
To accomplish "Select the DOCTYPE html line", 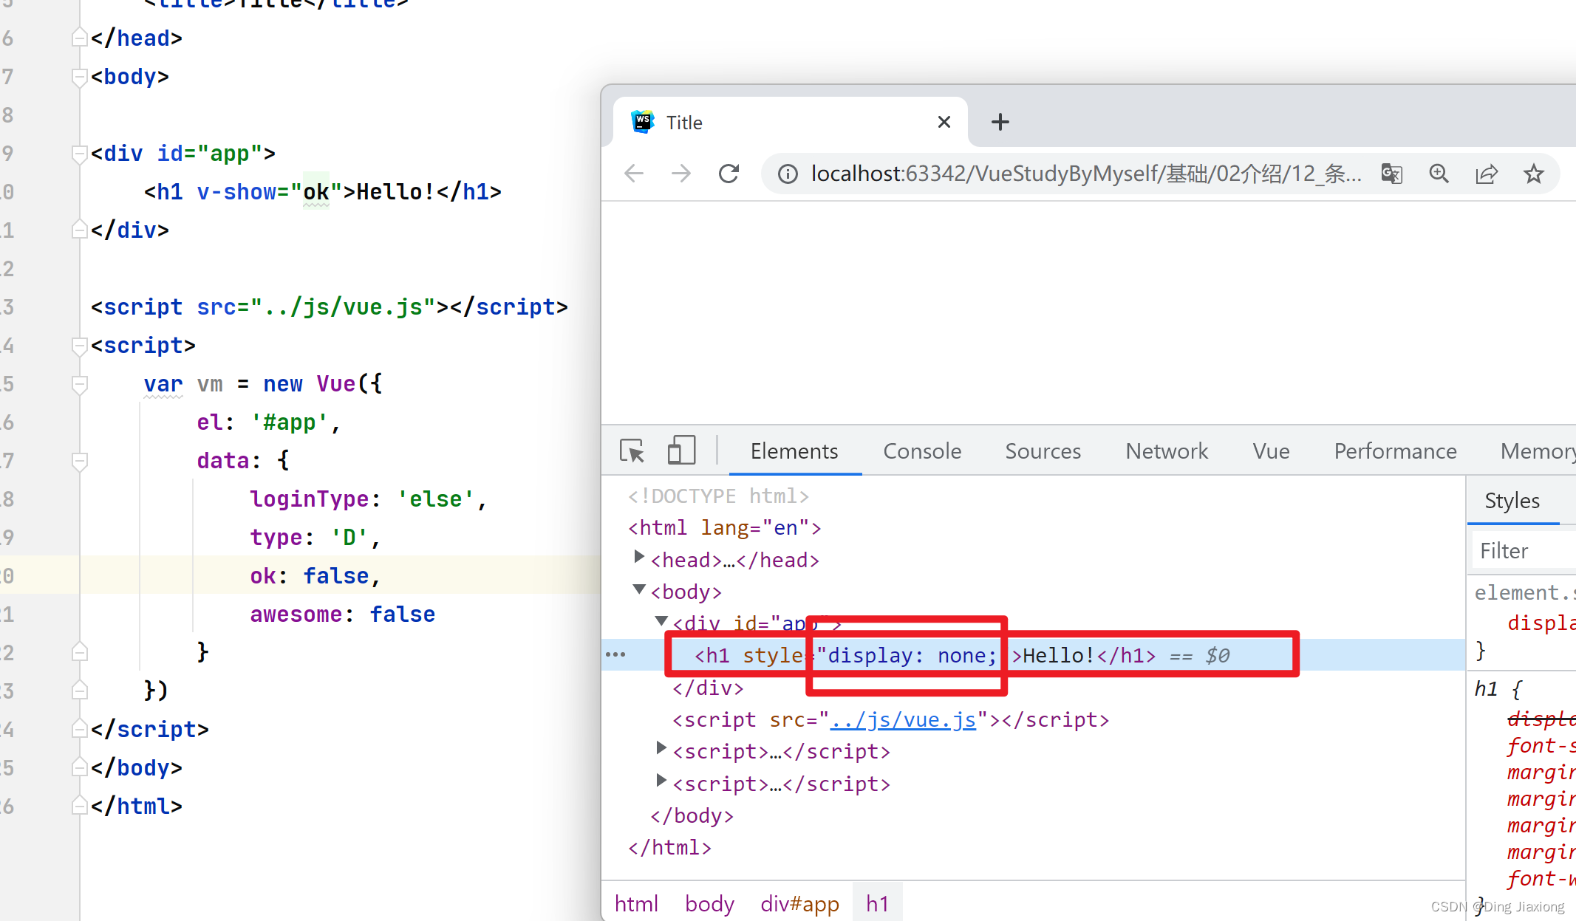I will [718, 496].
